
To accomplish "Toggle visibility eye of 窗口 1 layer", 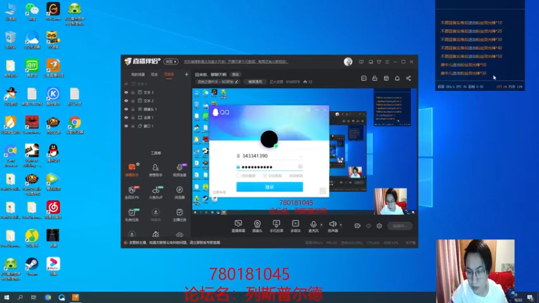I will 126,126.
